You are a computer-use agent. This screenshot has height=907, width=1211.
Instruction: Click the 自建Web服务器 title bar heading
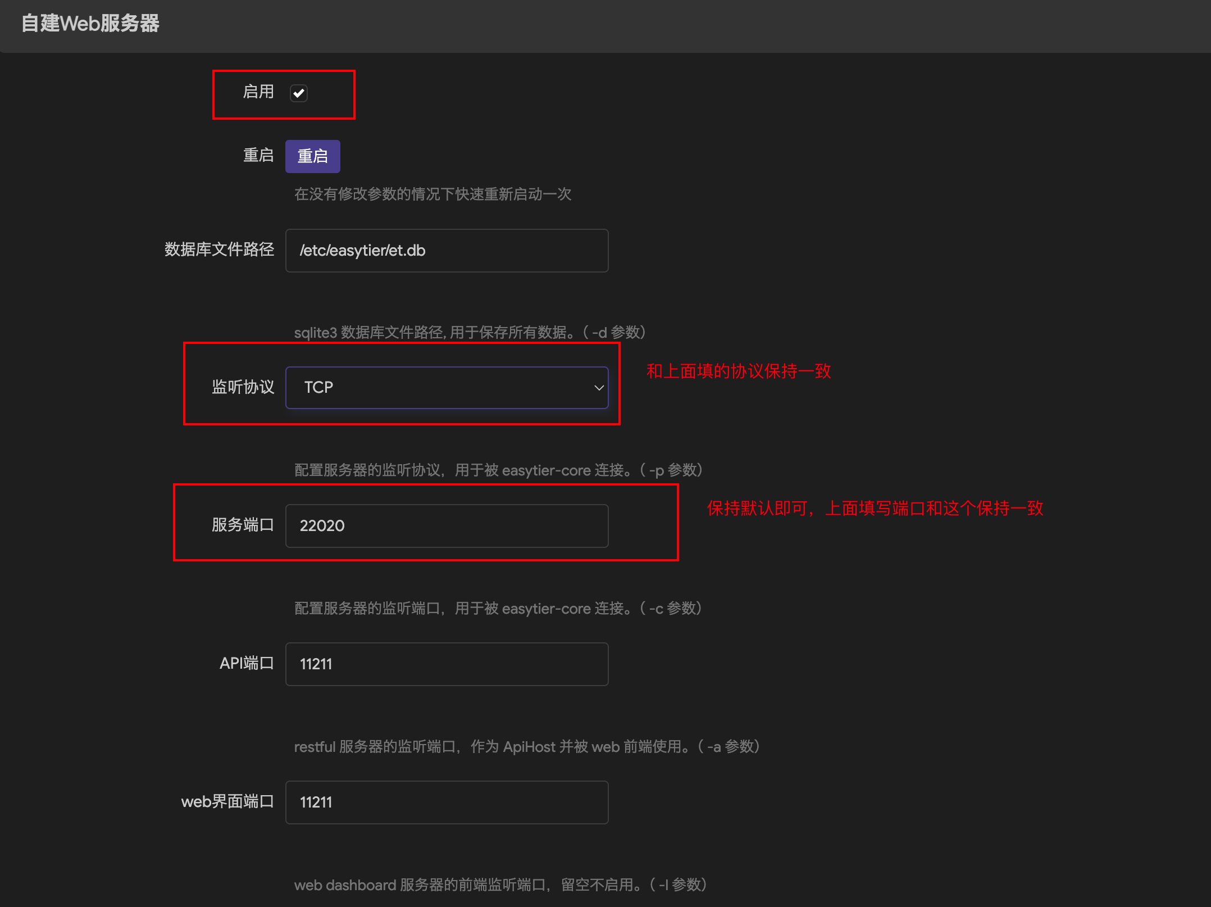pyautogui.click(x=90, y=24)
